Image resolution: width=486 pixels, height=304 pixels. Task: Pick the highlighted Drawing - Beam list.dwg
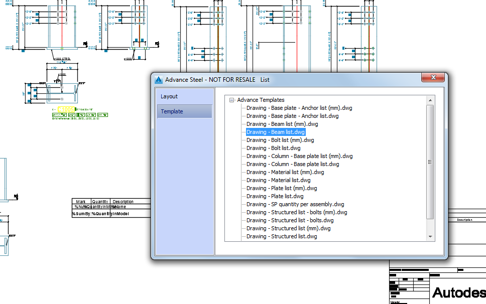tap(276, 132)
